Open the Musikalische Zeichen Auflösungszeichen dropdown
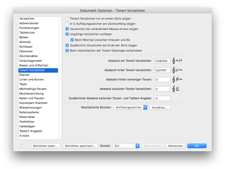The image size is (227, 169). pyautogui.click(x=130, y=107)
